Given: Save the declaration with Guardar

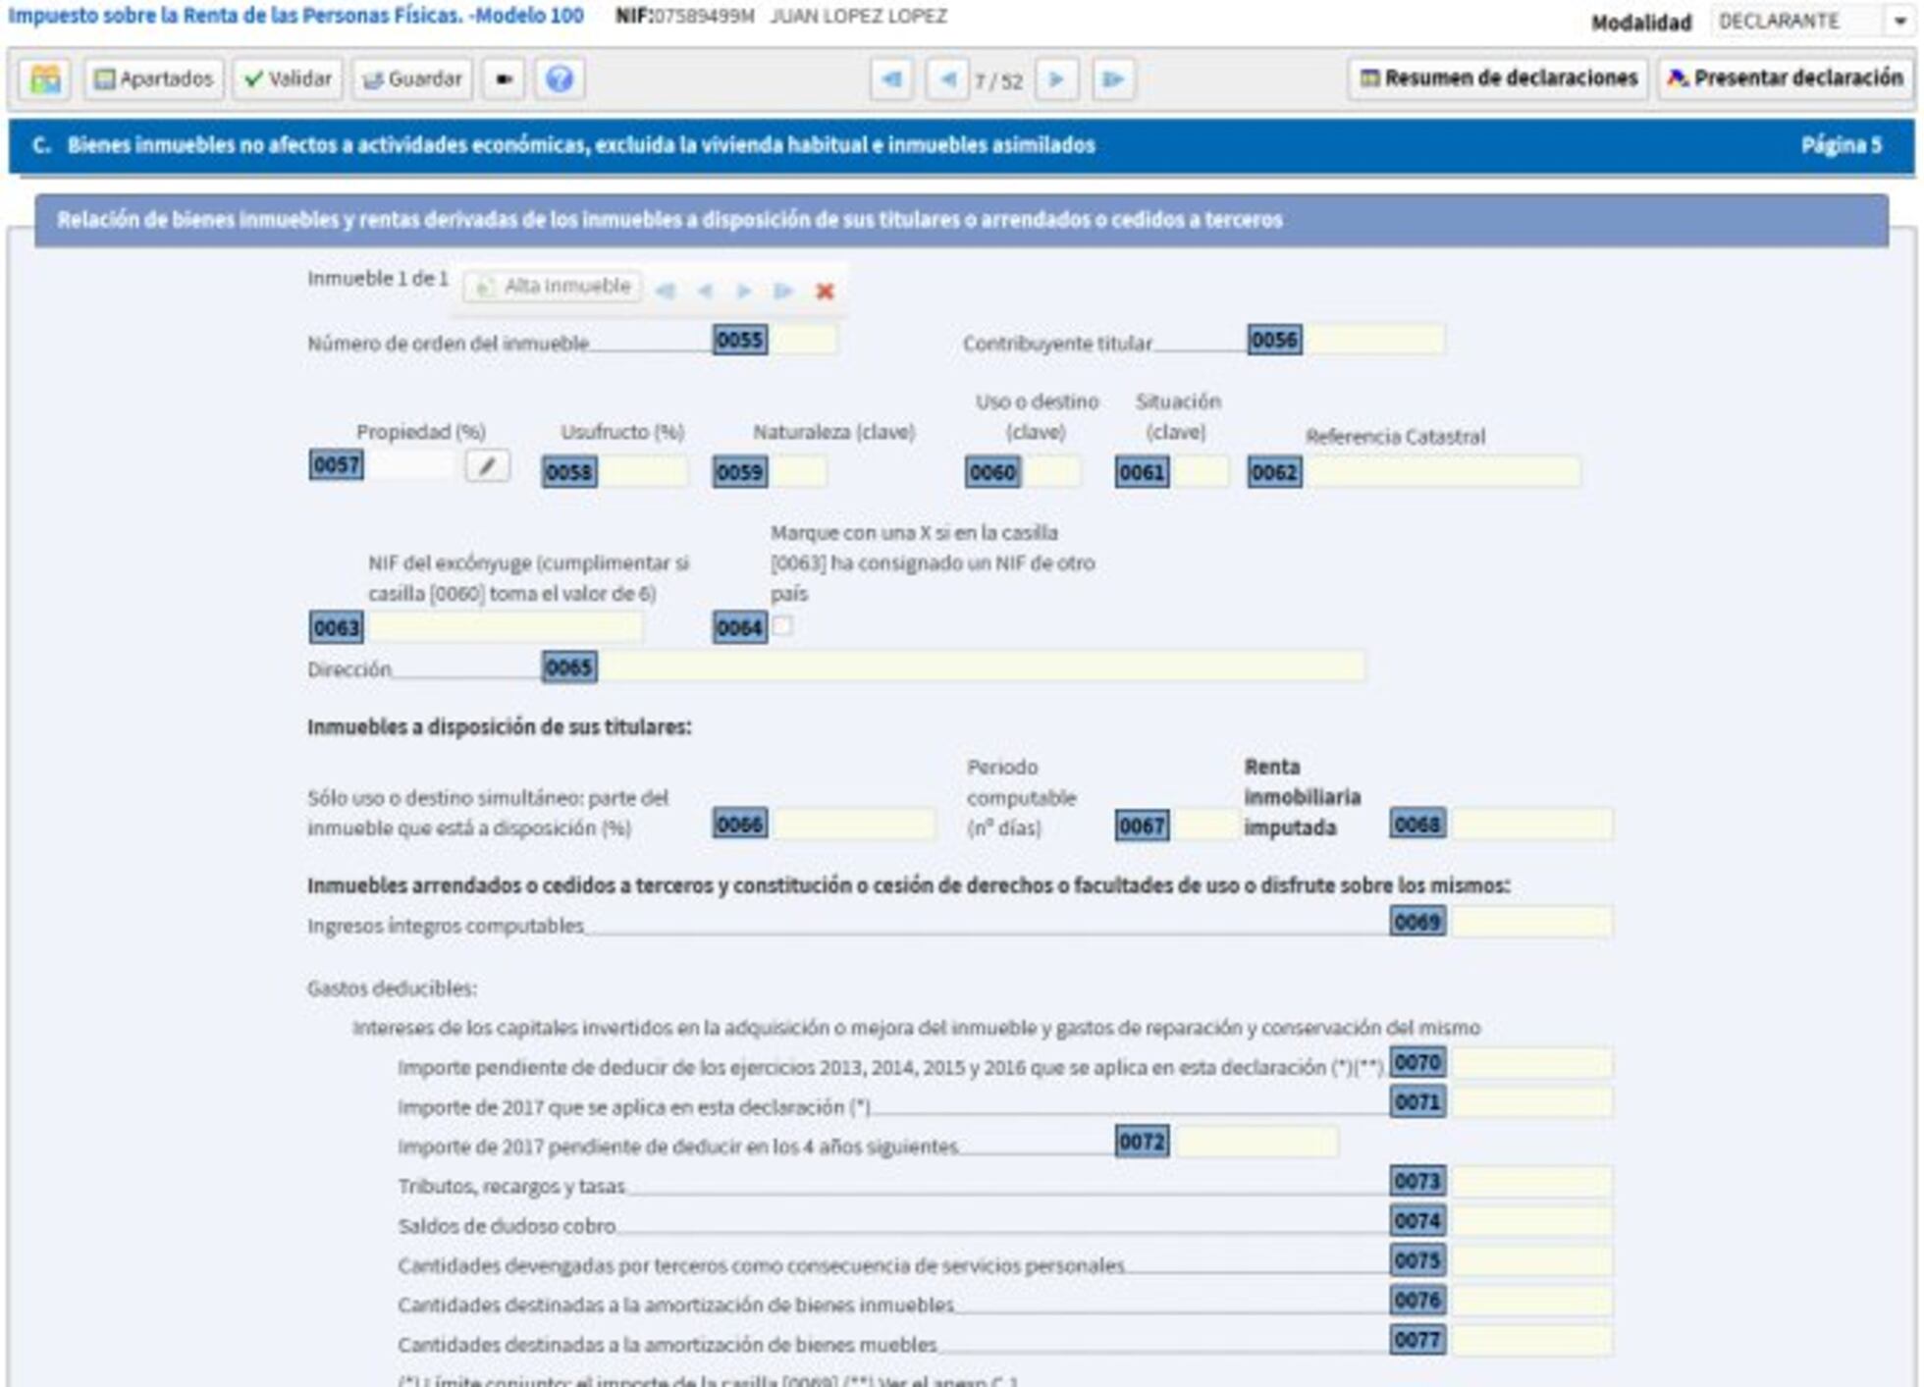Looking at the screenshot, I should click(x=412, y=79).
